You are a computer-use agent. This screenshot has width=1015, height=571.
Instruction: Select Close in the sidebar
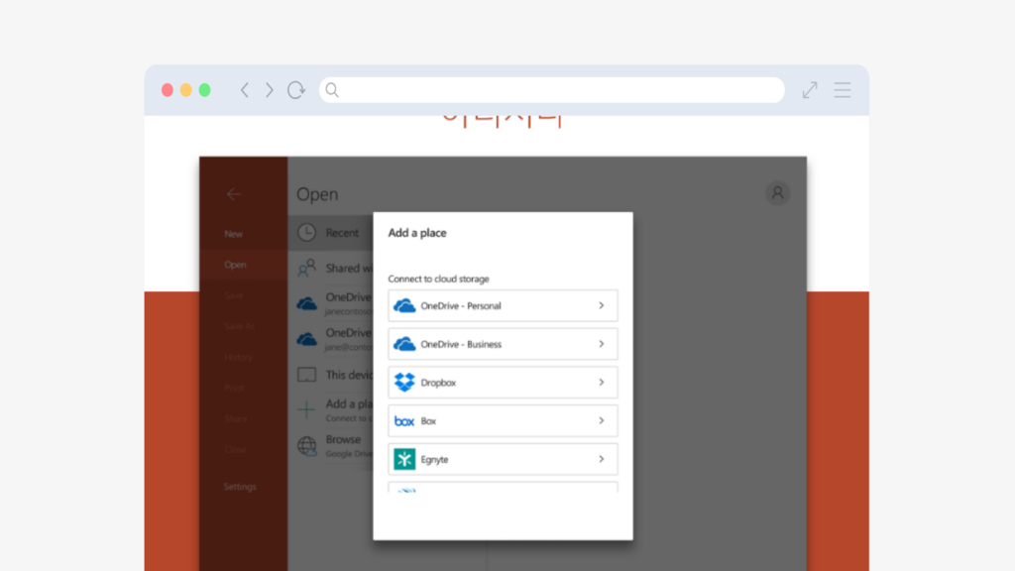[235, 449]
